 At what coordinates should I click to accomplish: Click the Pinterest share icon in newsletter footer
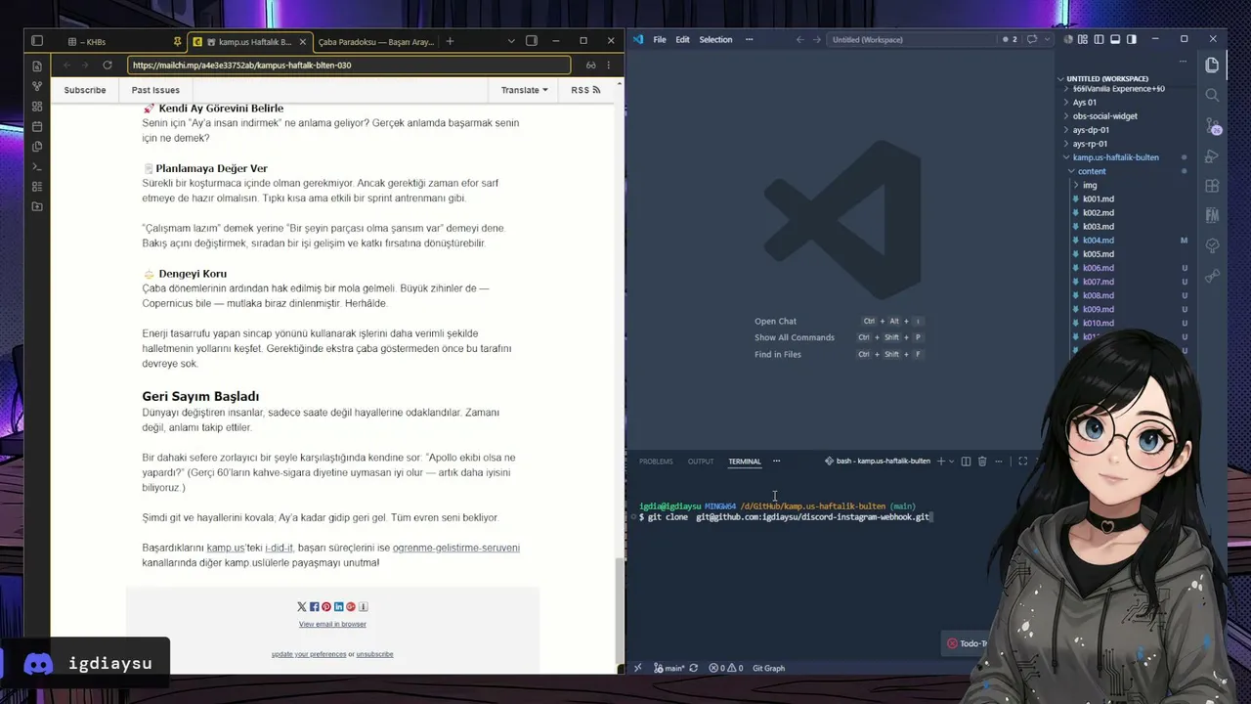pos(326,607)
